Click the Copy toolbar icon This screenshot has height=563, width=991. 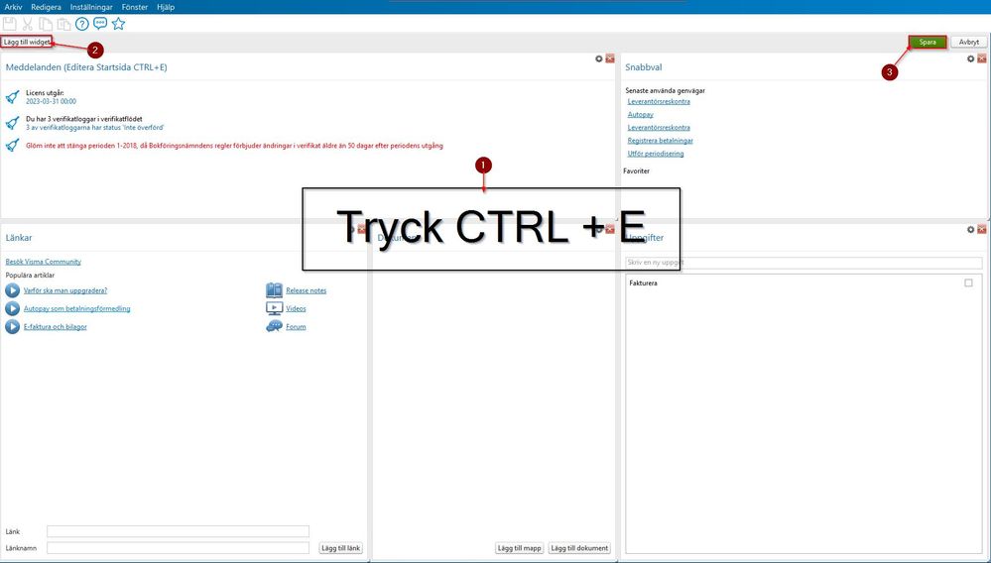[x=45, y=24]
